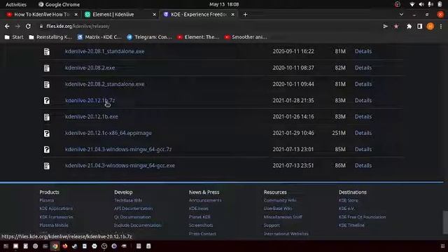Click the file icon beside kdenlive-20.08.2.exe
Viewport: 448px width, 252px height.
[x=47, y=68]
